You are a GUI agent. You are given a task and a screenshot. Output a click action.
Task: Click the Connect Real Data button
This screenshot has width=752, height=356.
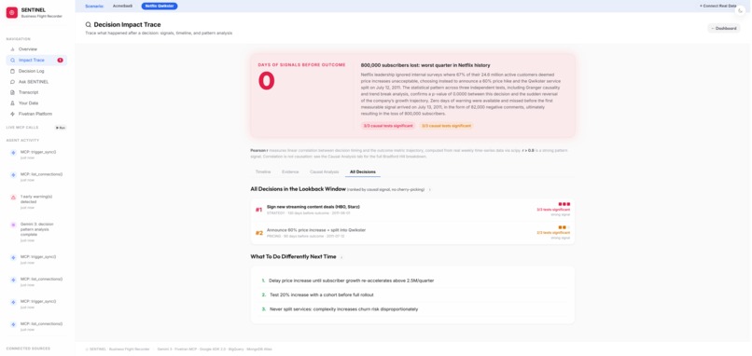717,6
